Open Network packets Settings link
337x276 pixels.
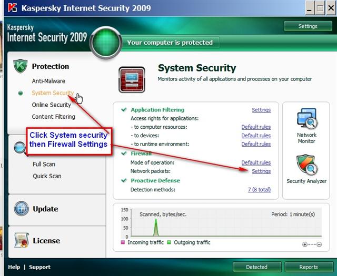pyautogui.click(x=261, y=171)
